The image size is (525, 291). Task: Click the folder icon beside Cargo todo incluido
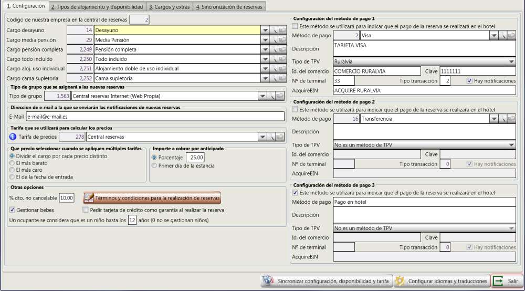click(x=281, y=59)
